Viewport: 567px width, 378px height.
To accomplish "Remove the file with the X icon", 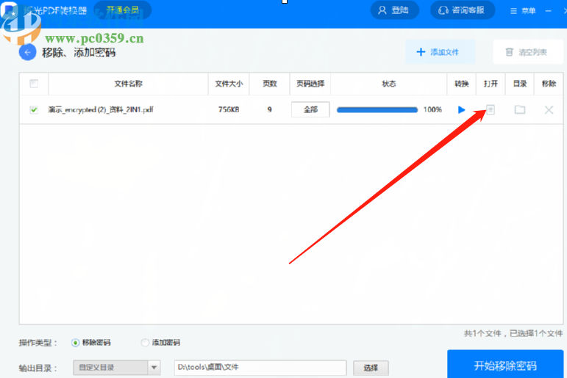I will click(x=549, y=109).
